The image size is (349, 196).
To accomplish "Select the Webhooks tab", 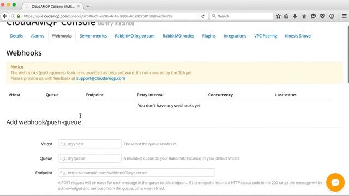I will click(62, 36).
